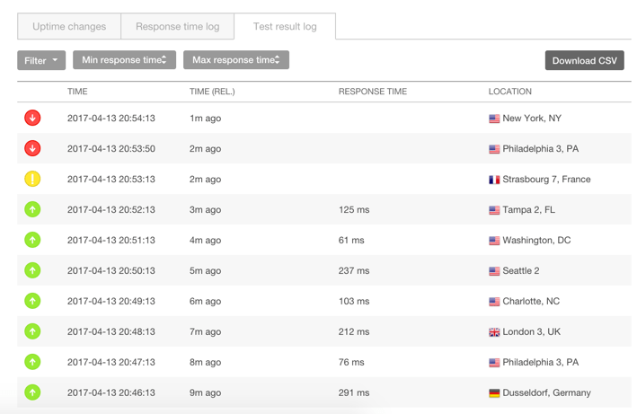Click the French flag beside Strasbourg 7
The height and width of the screenshot is (414, 637).
coord(494,180)
